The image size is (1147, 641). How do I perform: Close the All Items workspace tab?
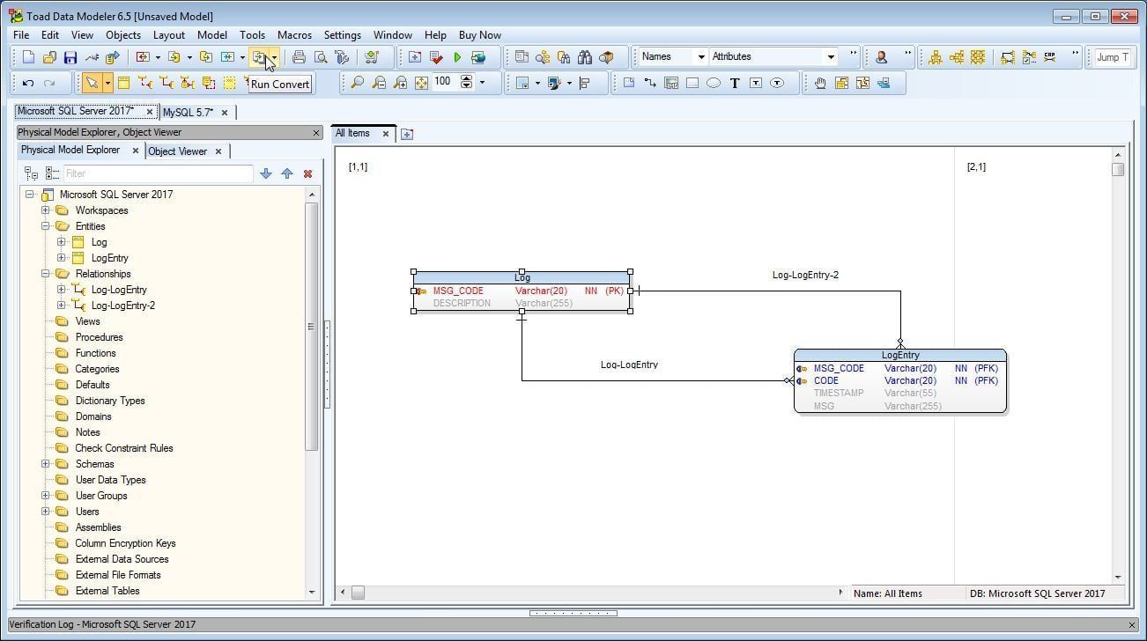[x=385, y=134]
